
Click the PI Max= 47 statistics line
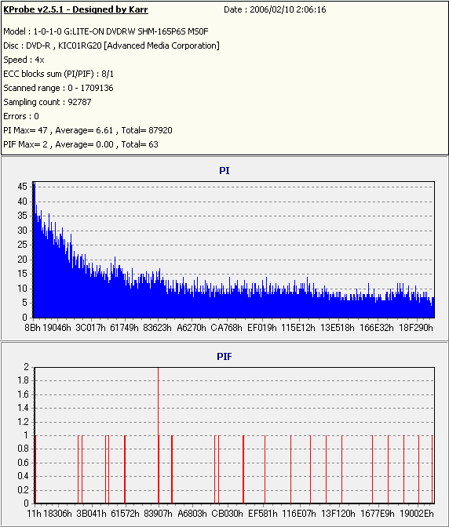click(x=88, y=130)
